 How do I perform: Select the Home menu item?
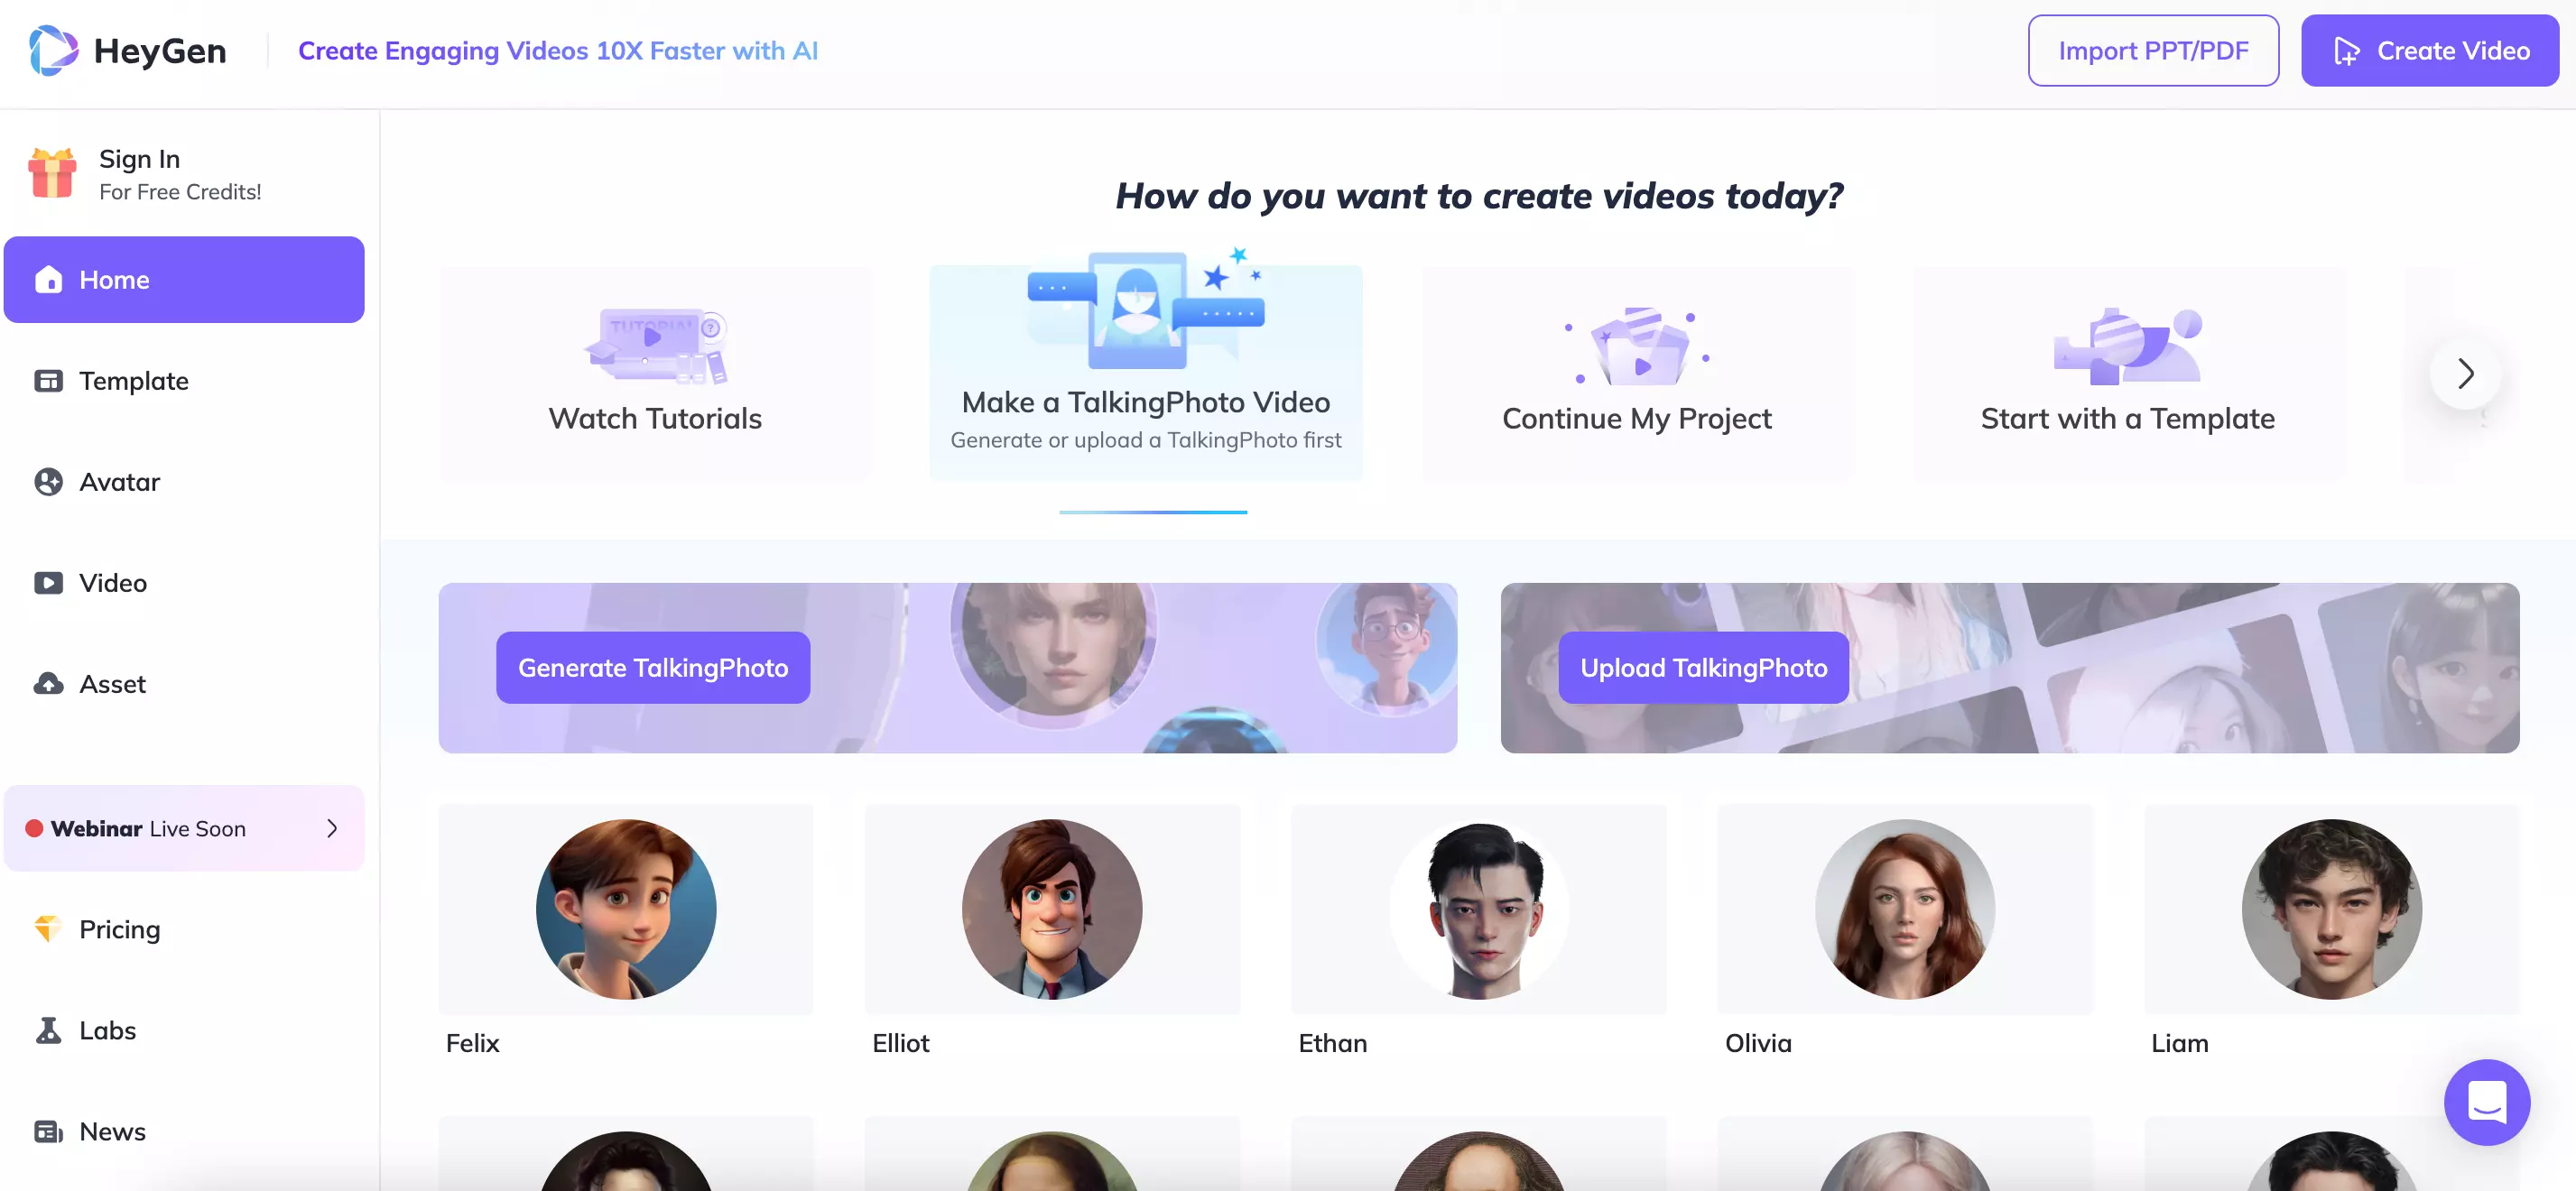(x=184, y=280)
